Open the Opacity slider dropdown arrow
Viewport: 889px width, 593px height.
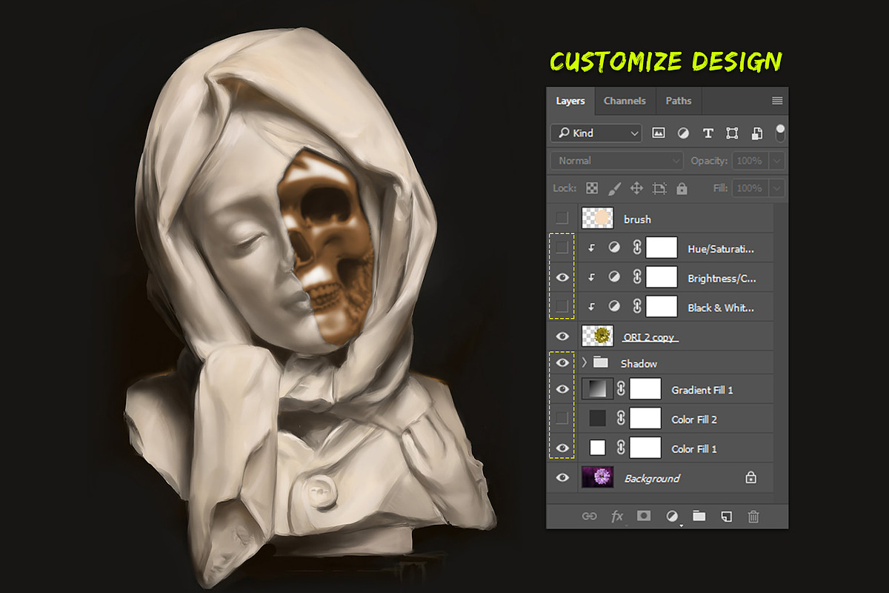point(776,161)
